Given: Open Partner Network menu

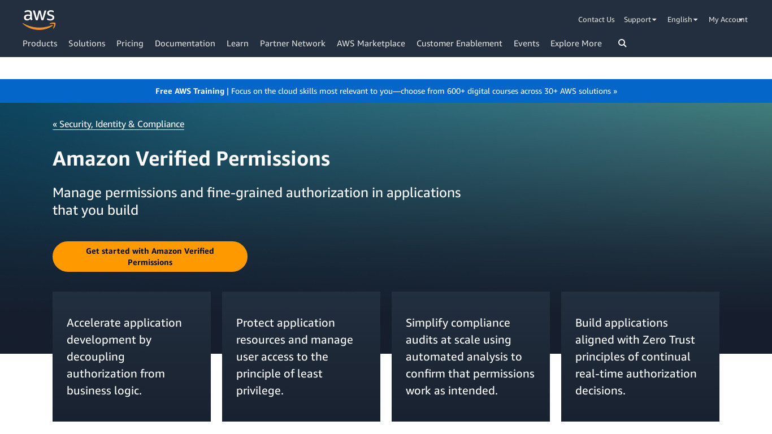Looking at the screenshot, I should coord(293,44).
